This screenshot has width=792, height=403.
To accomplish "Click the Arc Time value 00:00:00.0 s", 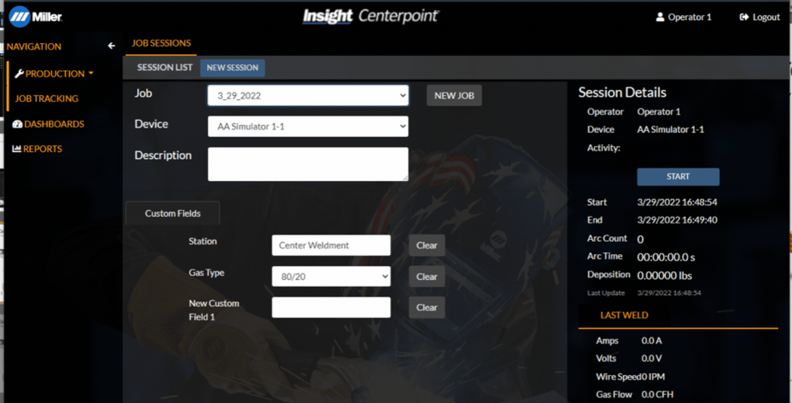I will coord(666,258).
